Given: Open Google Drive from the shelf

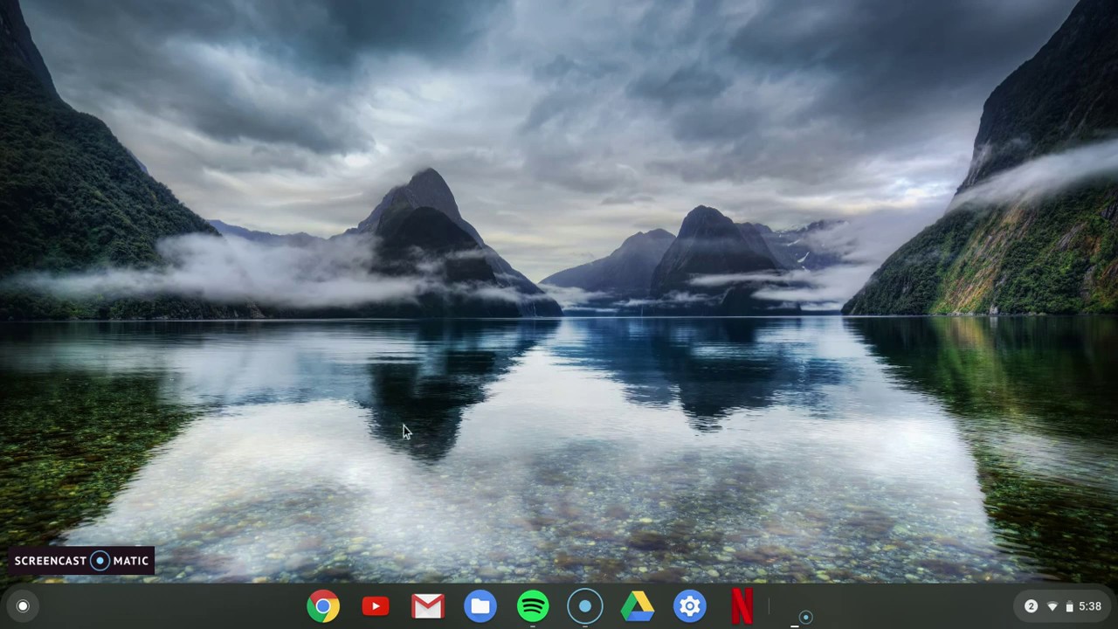Looking at the screenshot, I should [x=638, y=606].
